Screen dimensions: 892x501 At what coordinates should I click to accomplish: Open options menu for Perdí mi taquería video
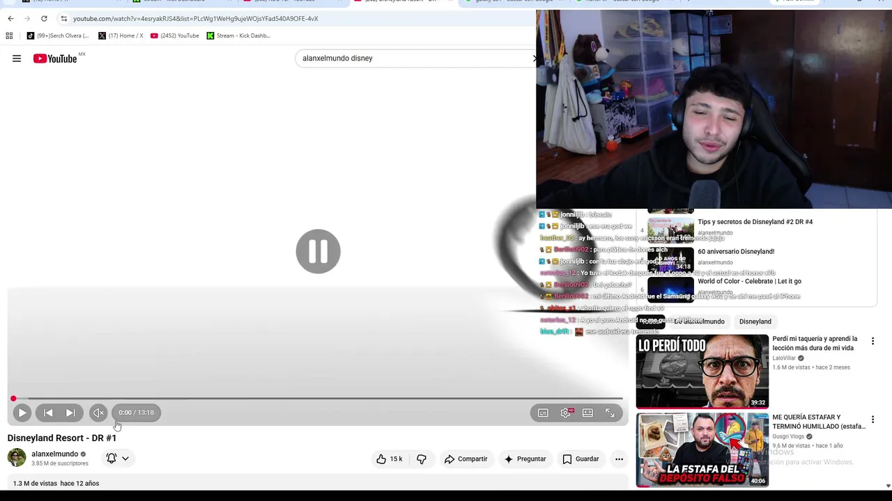pyautogui.click(x=872, y=342)
